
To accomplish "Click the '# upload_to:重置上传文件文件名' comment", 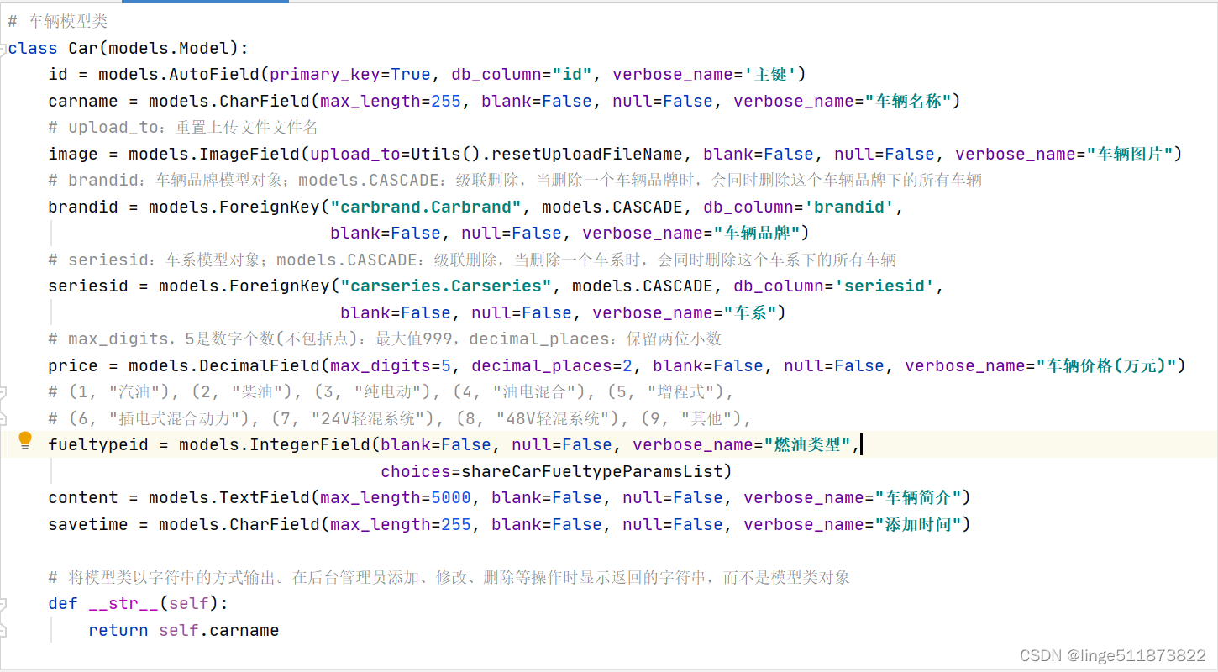I will coord(183,128).
